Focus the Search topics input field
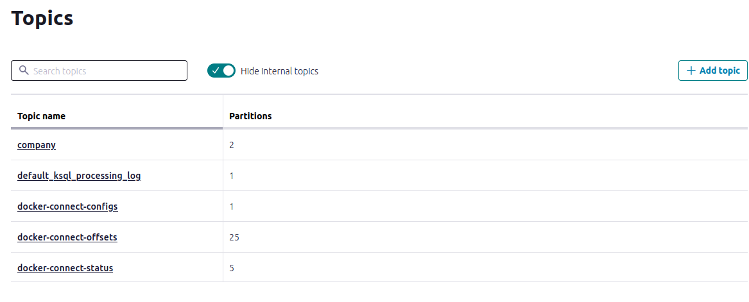Screen dimensions: 749x302 click(x=99, y=71)
